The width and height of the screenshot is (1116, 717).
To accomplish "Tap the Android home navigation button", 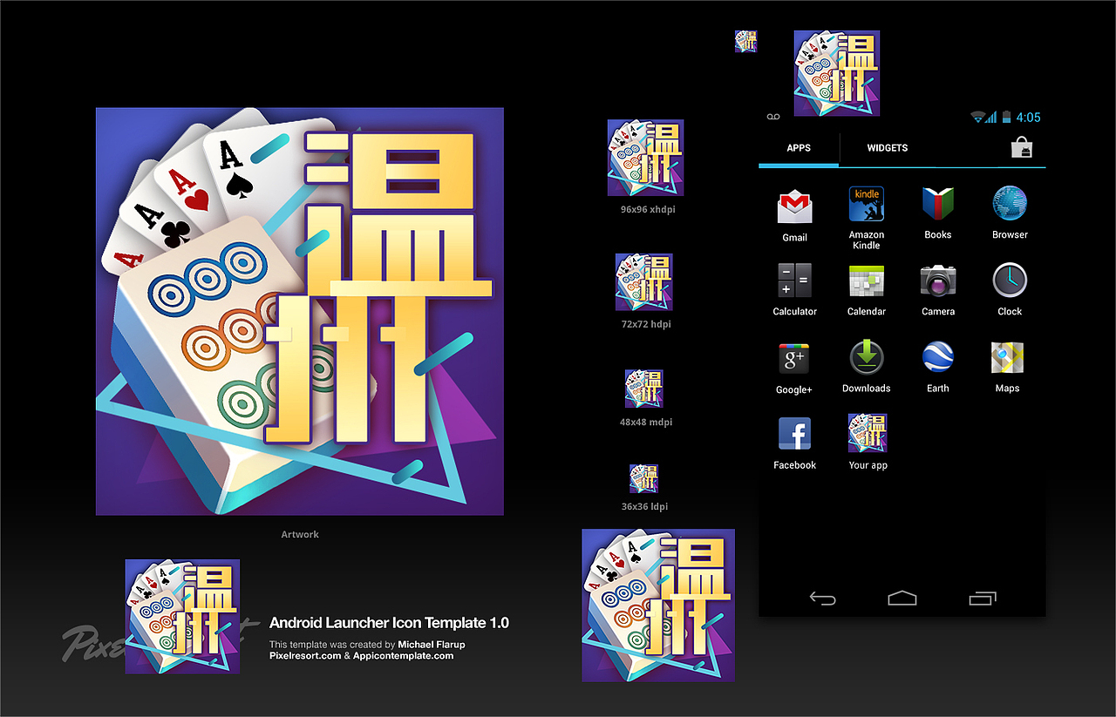I will tap(902, 598).
